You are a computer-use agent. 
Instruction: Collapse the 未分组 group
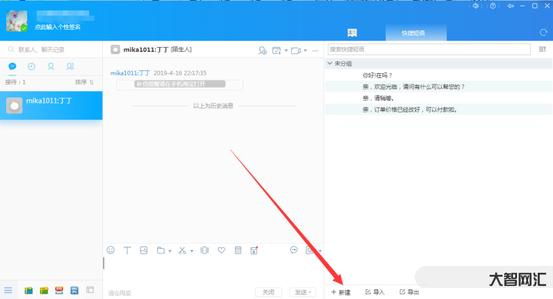coord(330,64)
